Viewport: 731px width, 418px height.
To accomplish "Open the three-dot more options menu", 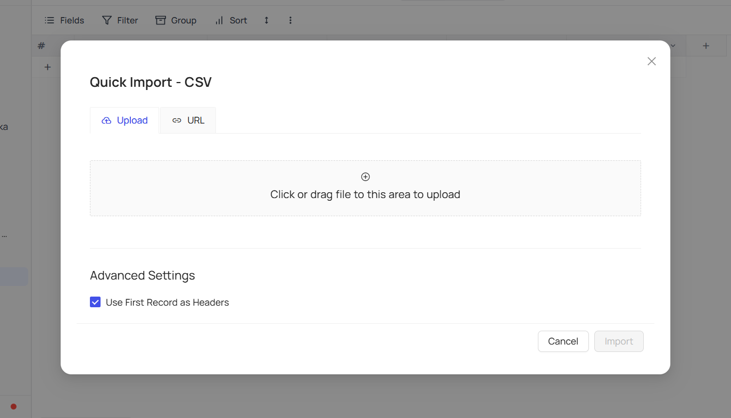I will (290, 20).
